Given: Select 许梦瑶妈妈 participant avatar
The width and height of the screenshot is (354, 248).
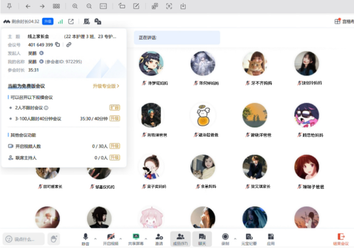Looking at the screenshot, I should click(x=151, y=63).
